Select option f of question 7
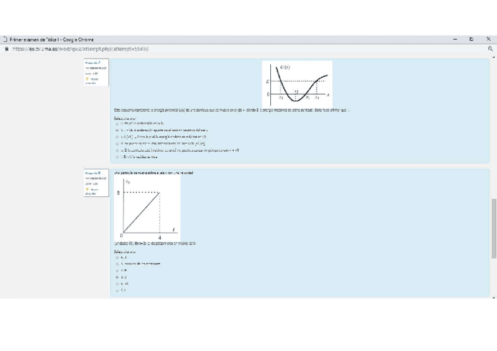Screen dimensions: 497x351 [x=117, y=157]
